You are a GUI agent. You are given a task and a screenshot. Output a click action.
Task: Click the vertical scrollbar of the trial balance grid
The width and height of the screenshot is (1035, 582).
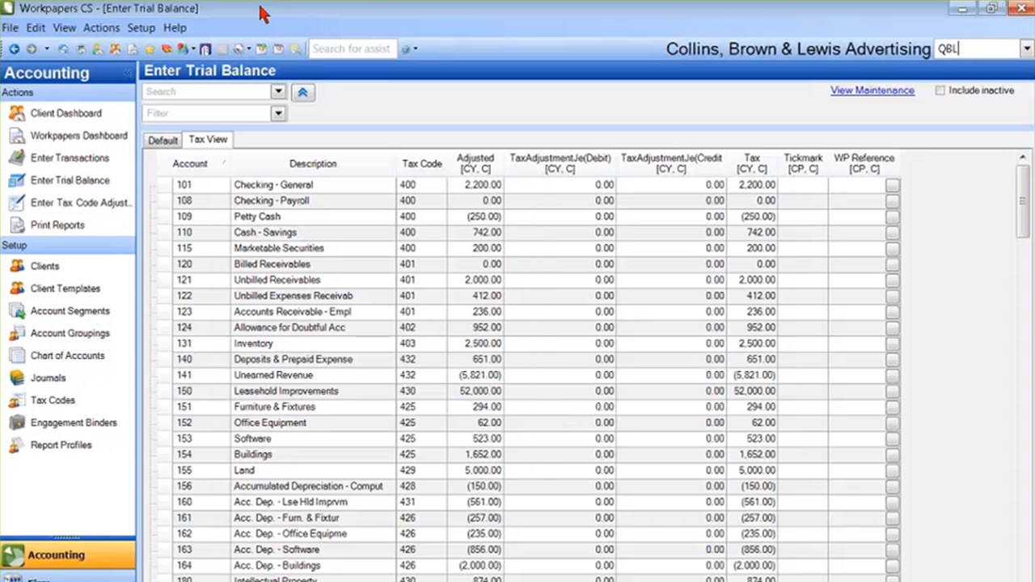(x=1022, y=202)
